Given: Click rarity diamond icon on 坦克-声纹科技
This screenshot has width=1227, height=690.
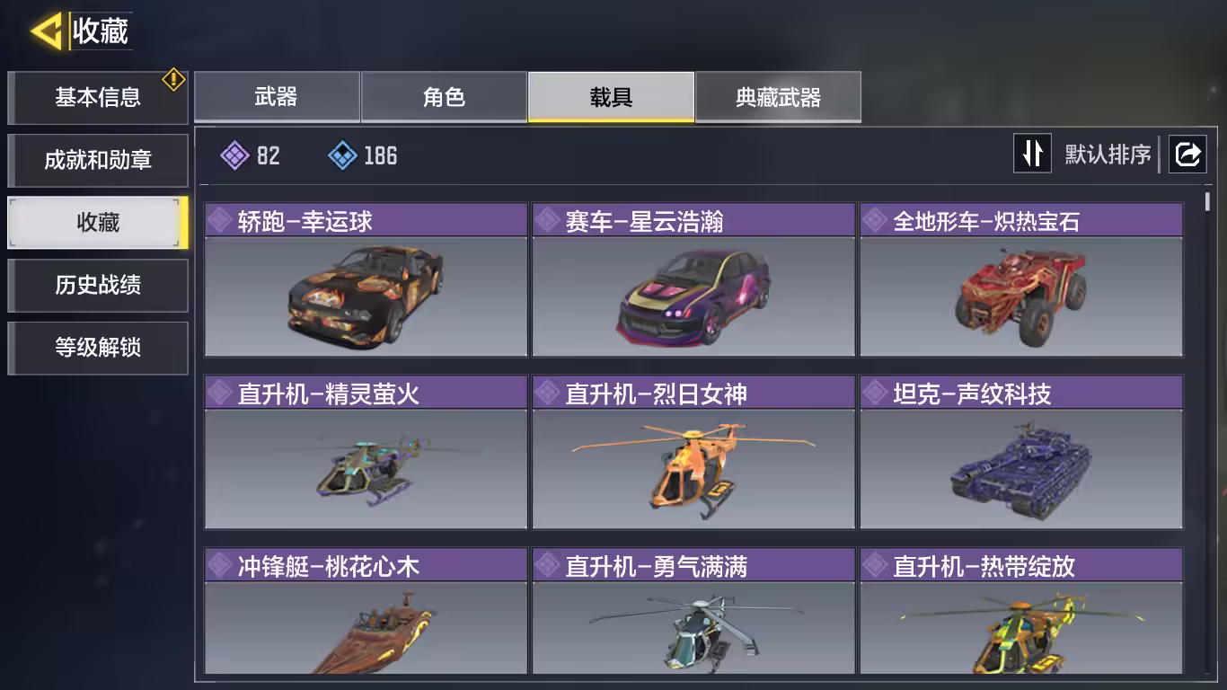Looking at the screenshot, I should tap(876, 393).
